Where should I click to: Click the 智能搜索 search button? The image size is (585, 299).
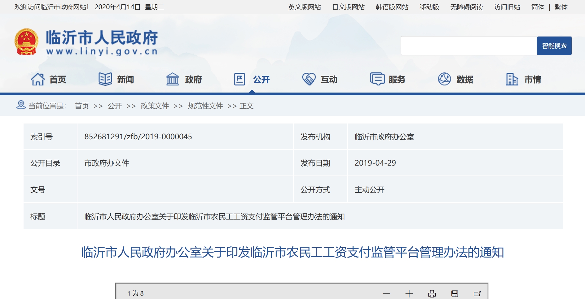554,46
